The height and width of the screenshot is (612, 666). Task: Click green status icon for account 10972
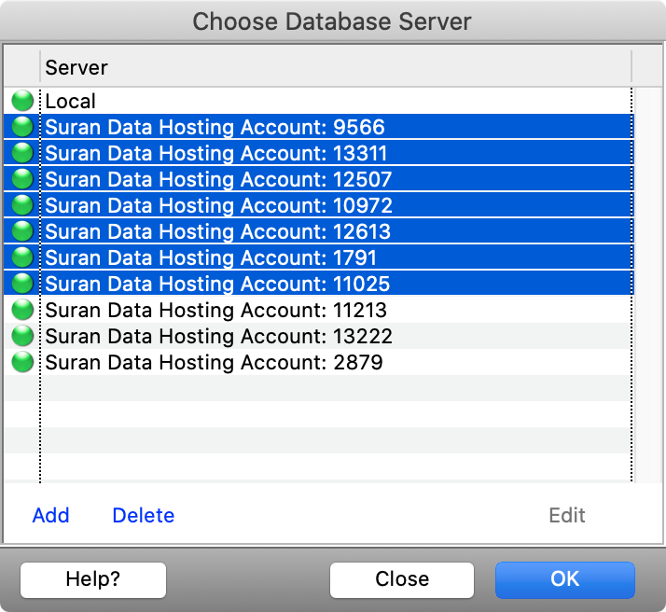pos(22,205)
